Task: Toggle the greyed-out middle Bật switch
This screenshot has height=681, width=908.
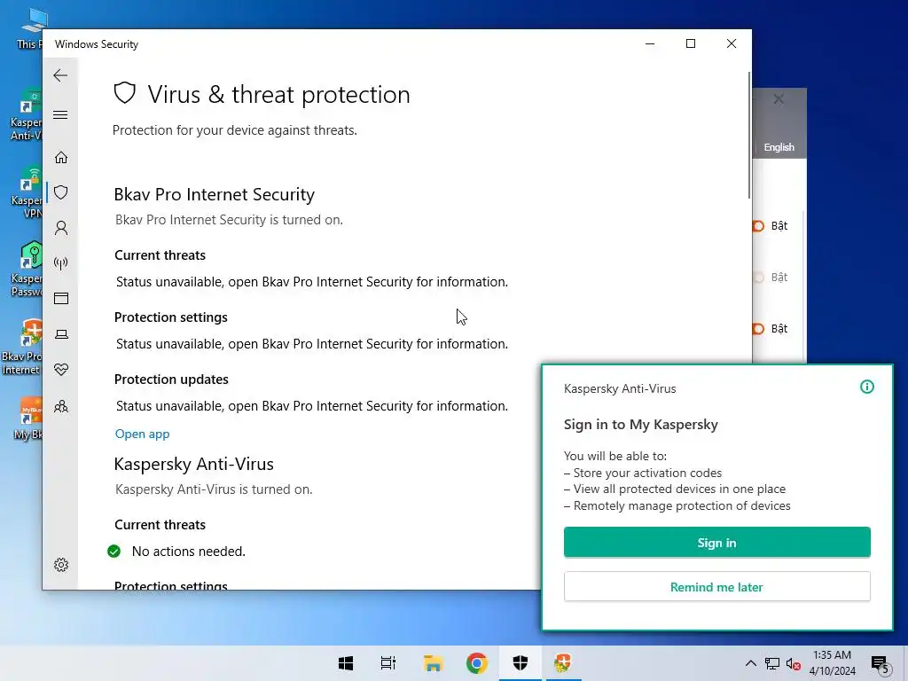Action: 758,278
